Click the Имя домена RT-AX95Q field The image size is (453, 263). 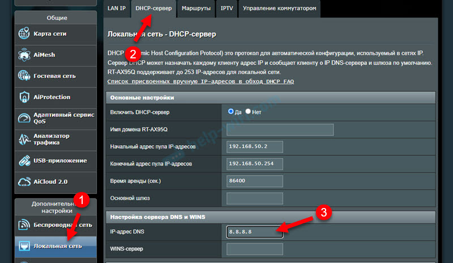coord(280,129)
